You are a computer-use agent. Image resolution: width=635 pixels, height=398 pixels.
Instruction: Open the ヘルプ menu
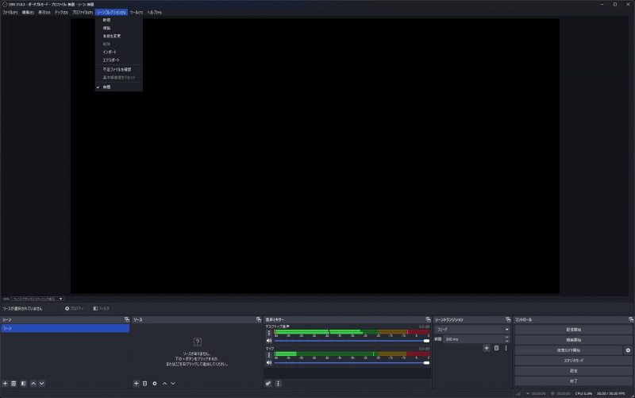154,13
